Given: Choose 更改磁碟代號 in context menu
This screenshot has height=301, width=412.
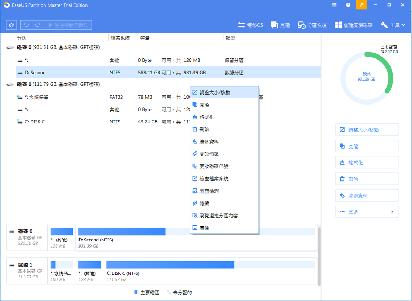Looking at the screenshot, I should (x=225, y=166).
